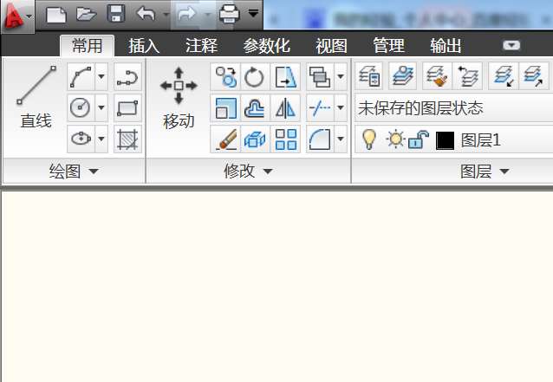Click the Rectangle draw tool

tap(127, 108)
